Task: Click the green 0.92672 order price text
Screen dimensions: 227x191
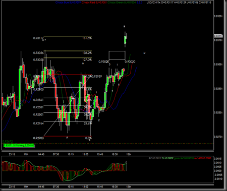Action: point(8,142)
